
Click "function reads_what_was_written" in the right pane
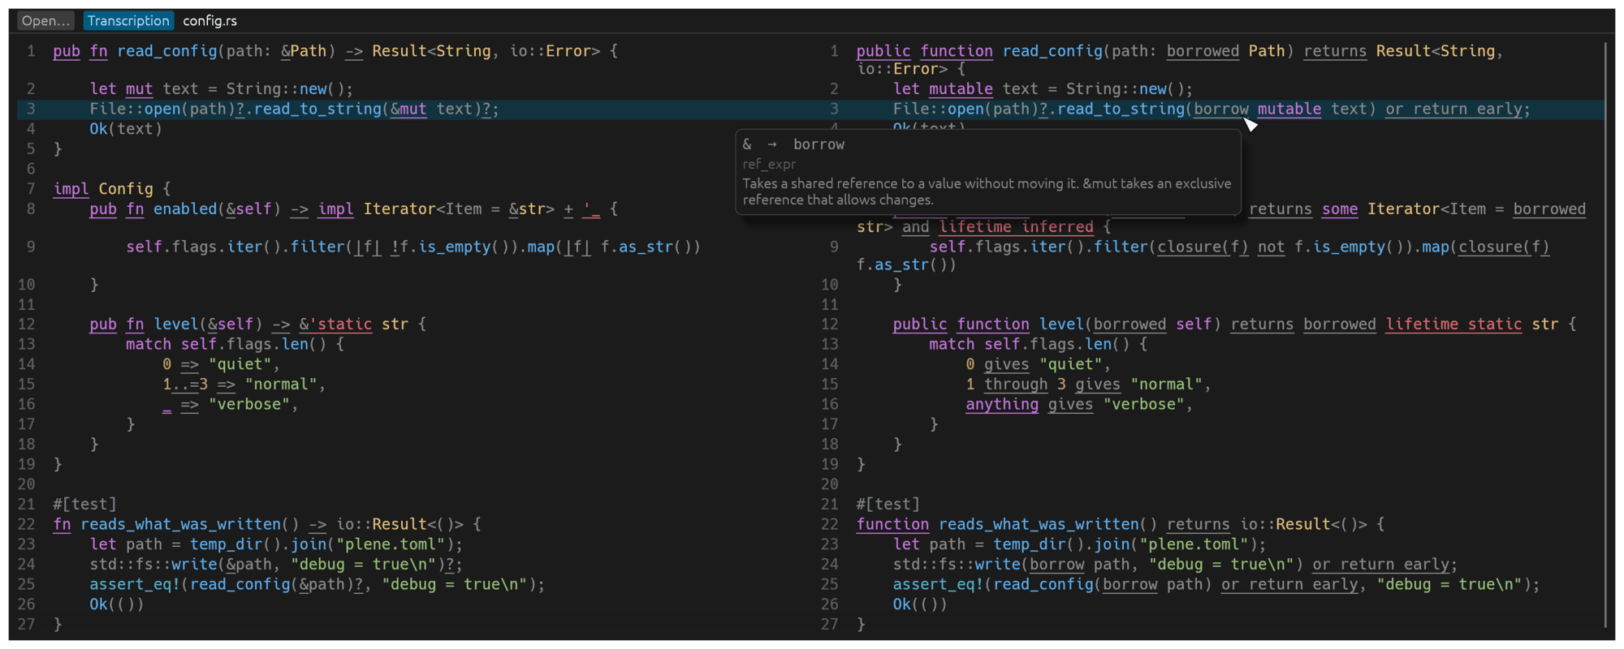pyautogui.click(x=998, y=524)
